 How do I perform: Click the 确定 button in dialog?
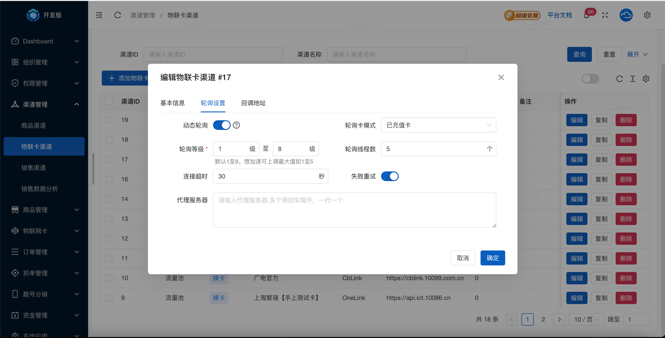click(x=492, y=258)
